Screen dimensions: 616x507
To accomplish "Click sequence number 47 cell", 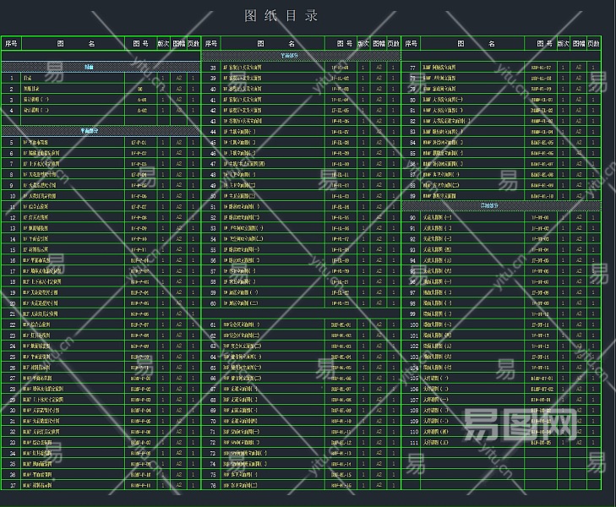I will click(x=213, y=164).
